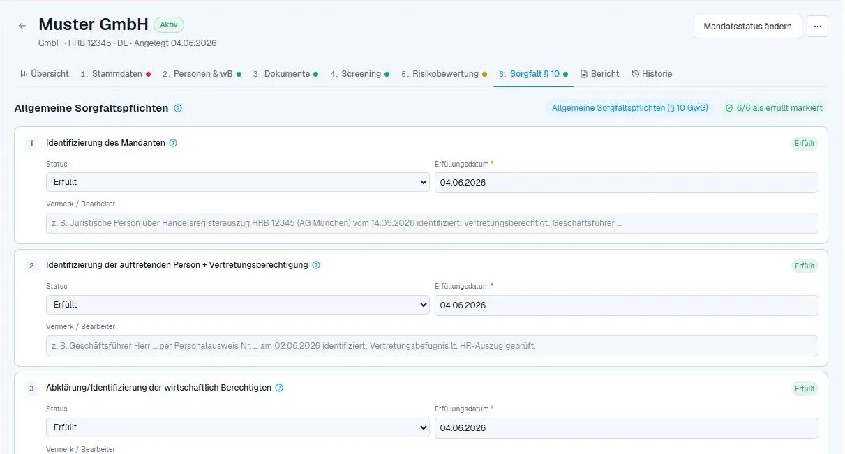Click Vermerk field mentioning Personalausweis Nr.
The width and height of the screenshot is (845, 454).
point(432,346)
